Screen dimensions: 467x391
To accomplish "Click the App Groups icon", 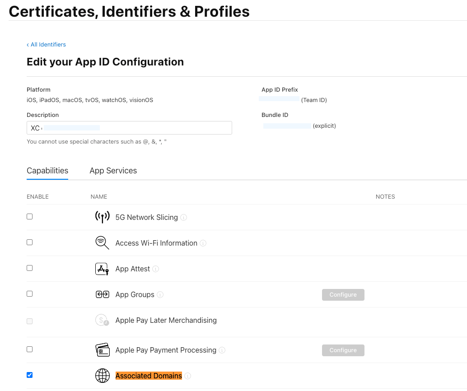I will tap(102, 294).
